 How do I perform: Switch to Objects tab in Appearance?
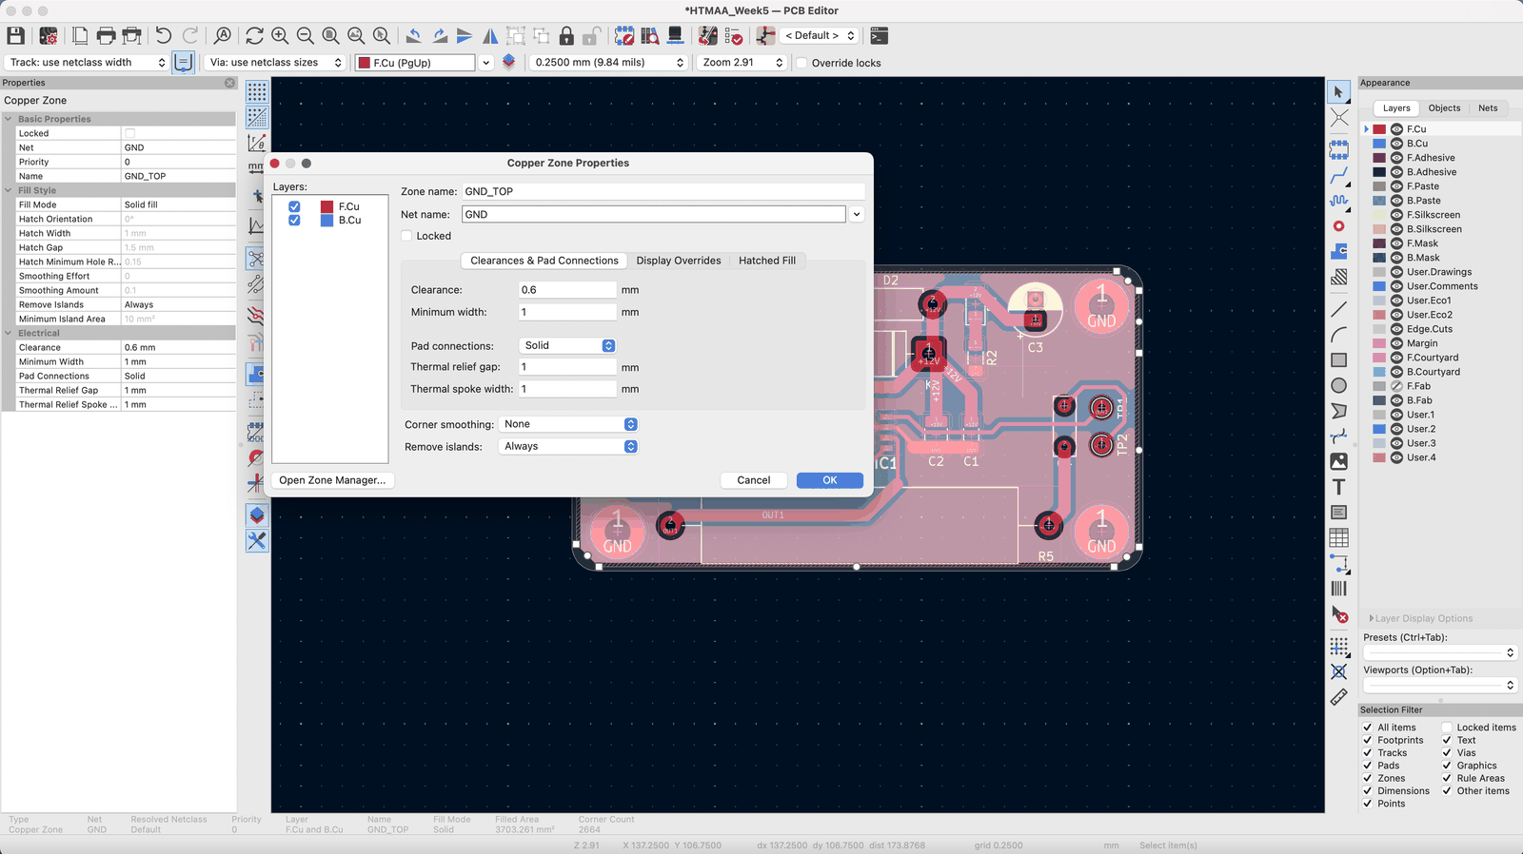coord(1444,108)
